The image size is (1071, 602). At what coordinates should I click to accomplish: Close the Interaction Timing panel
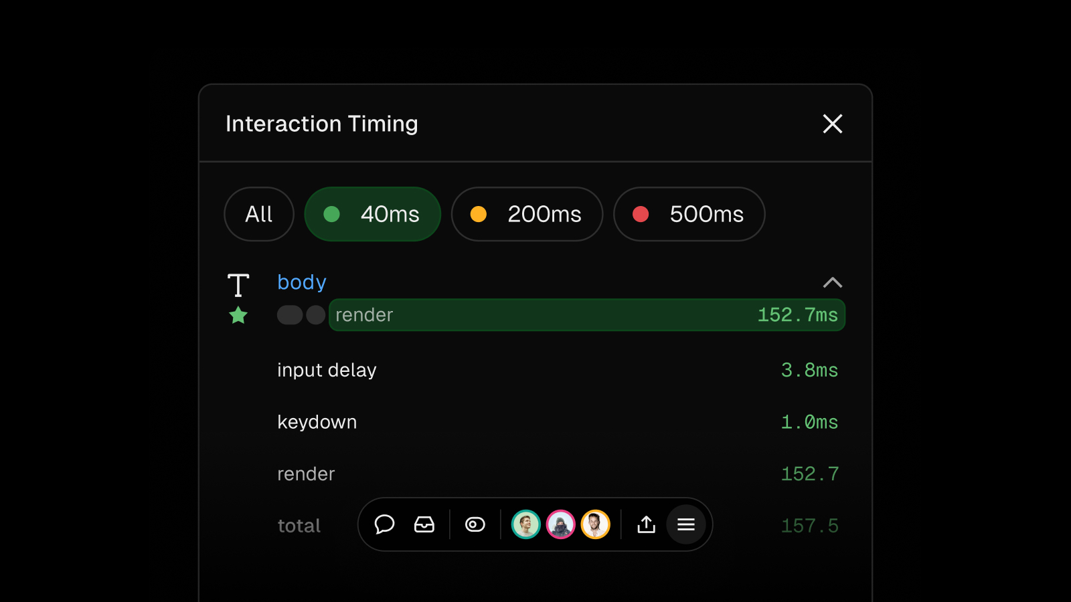(832, 124)
